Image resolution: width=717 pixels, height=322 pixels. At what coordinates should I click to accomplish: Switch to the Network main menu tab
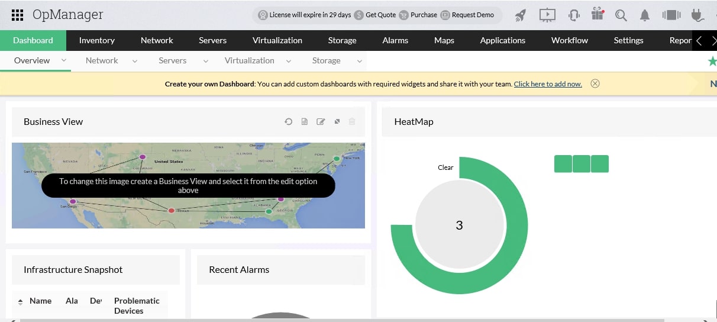(157, 40)
